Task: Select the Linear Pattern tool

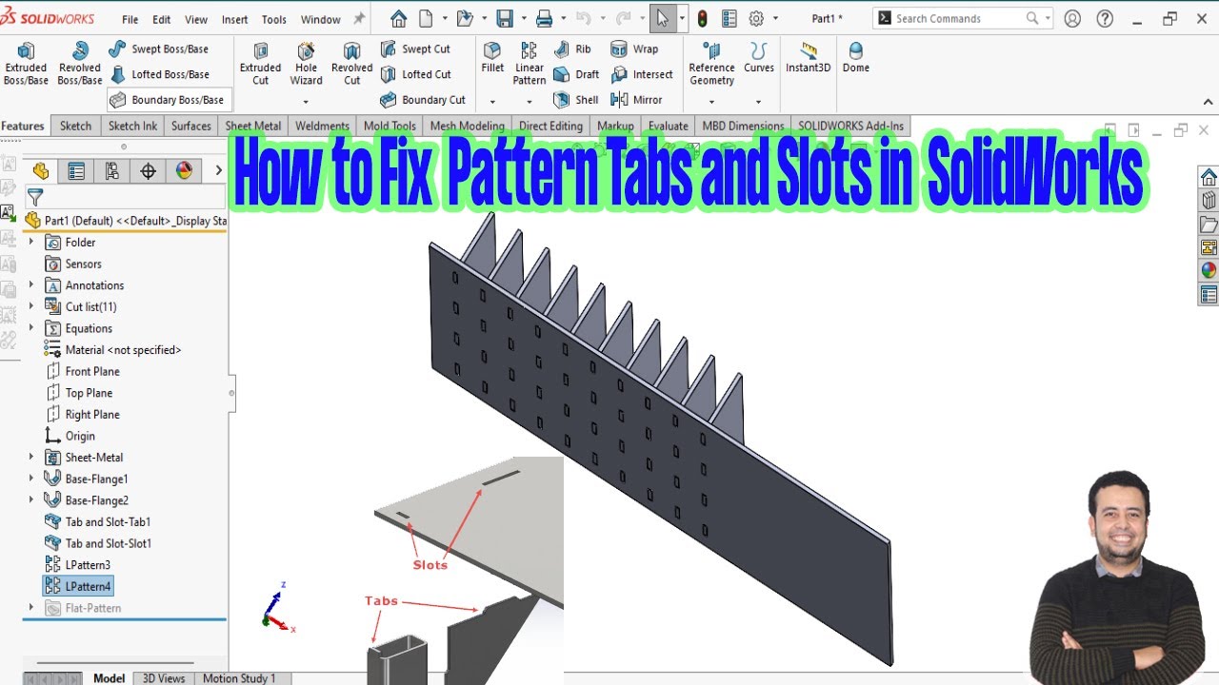Action: point(530,63)
